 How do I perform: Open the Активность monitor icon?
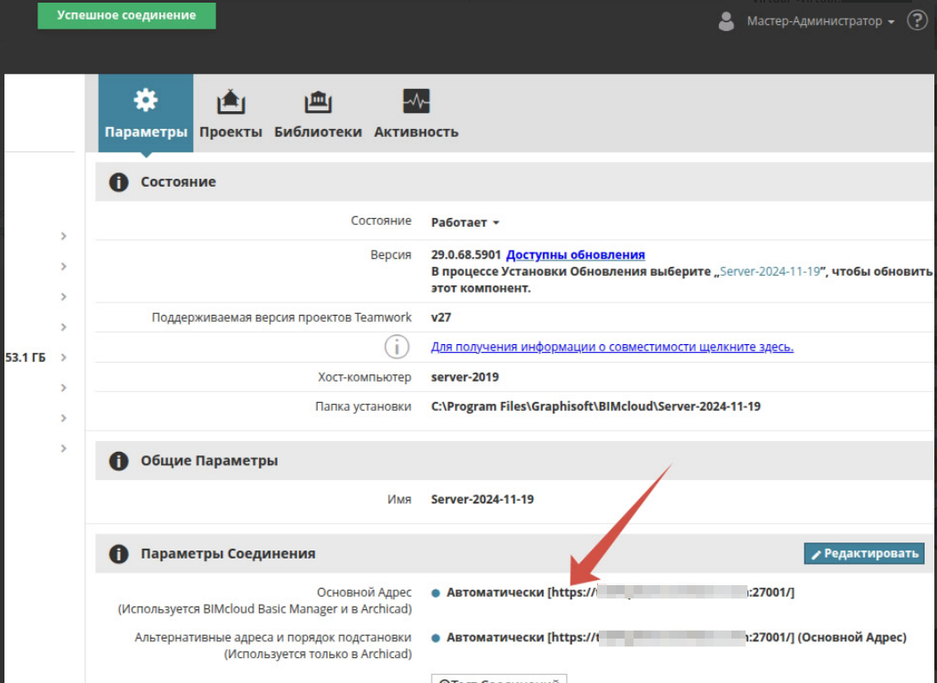[416, 101]
